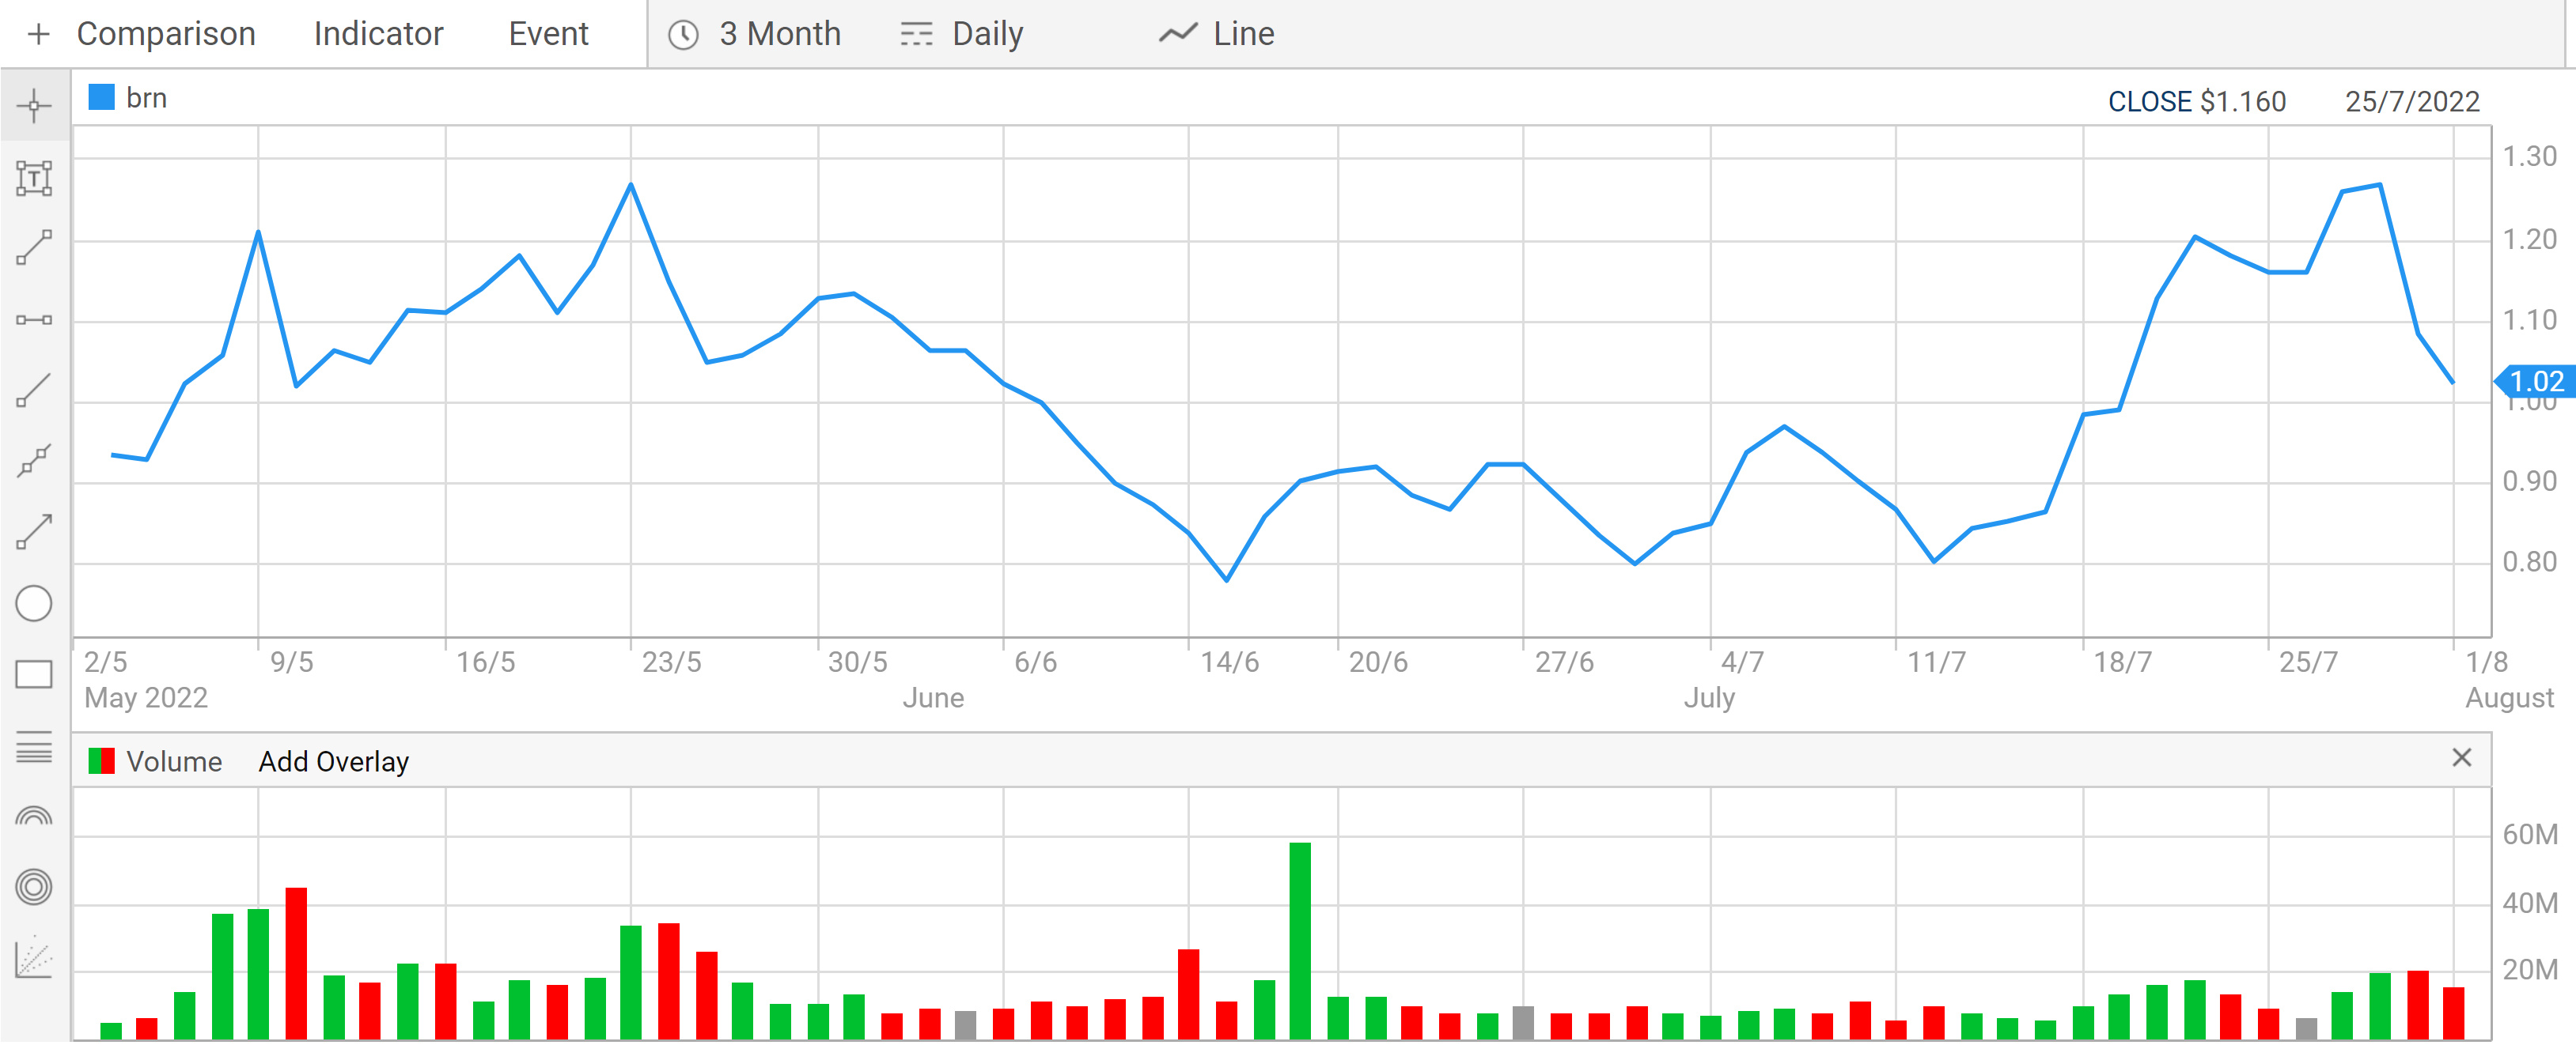2576x1045 pixels.
Task: Select the horizontal line tool
Action: coord(34,319)
